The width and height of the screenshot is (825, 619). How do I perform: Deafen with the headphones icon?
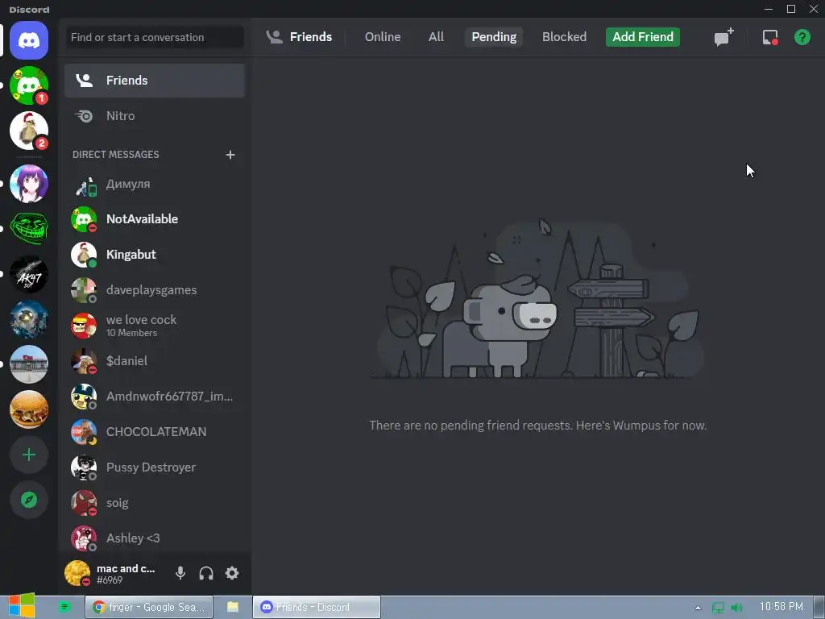pyautogui.click(x=206, y=573)
